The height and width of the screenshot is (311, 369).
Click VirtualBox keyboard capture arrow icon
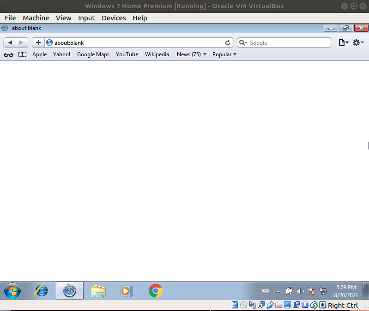[323, 305]
